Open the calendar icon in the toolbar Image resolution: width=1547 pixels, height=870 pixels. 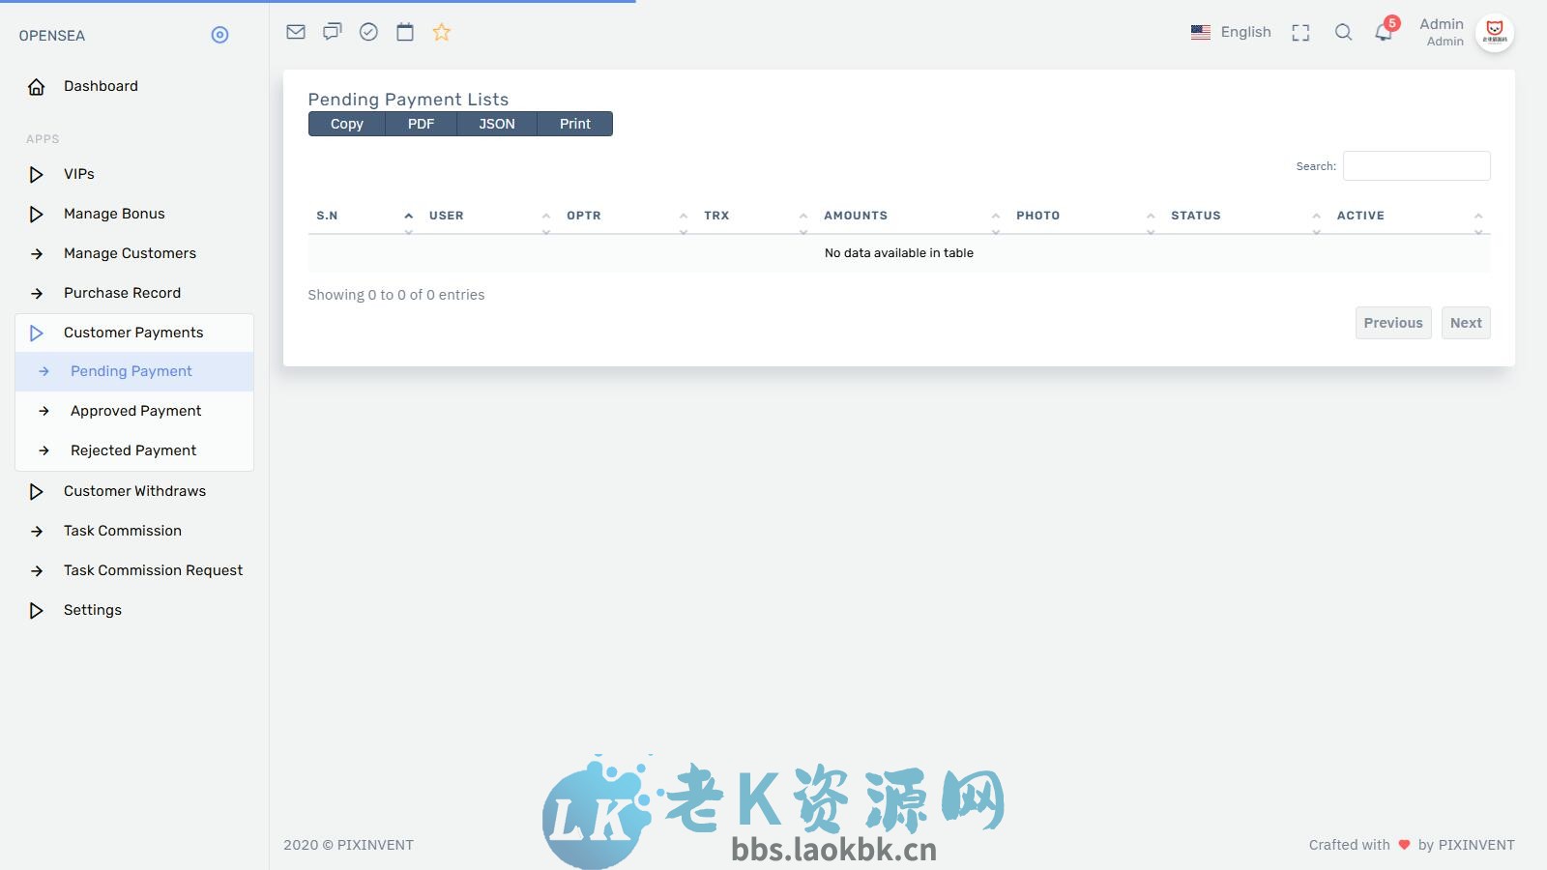click(x=404, y=31)
